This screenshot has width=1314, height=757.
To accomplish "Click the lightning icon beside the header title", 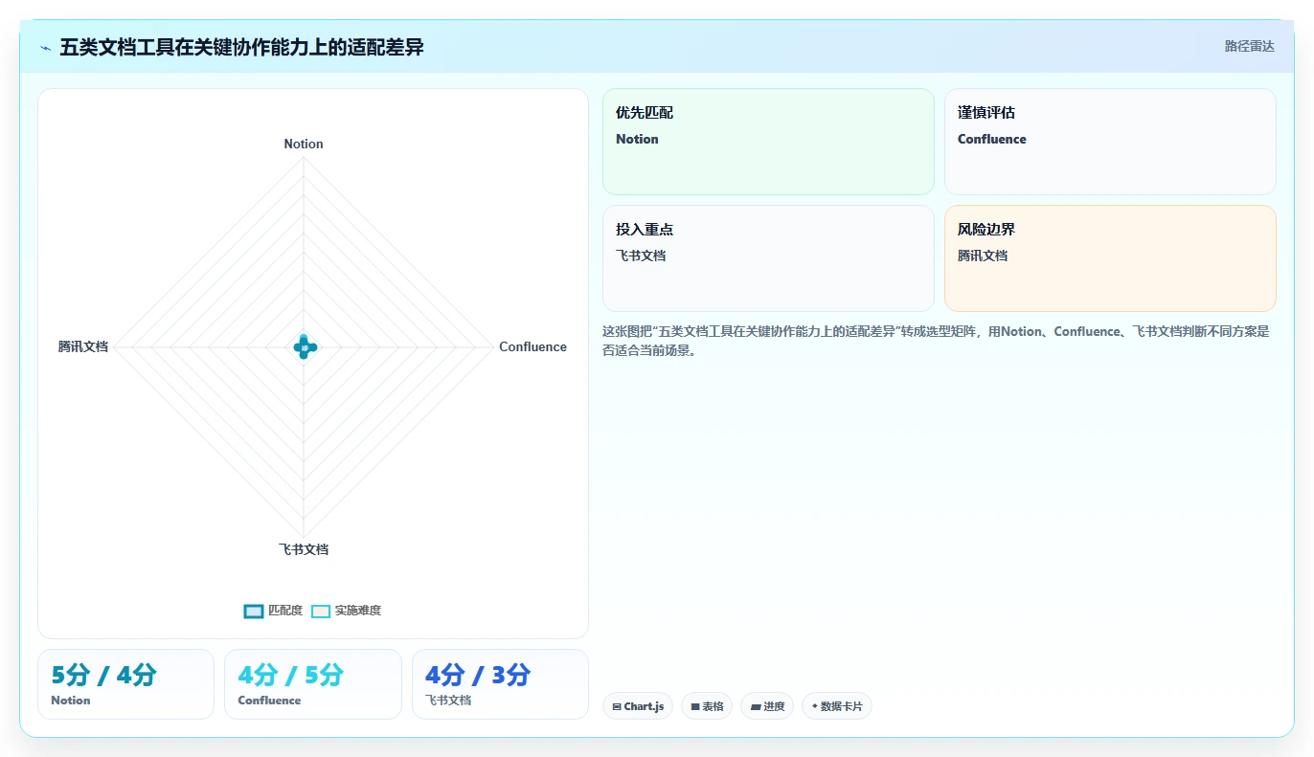I will pos(45,47).
